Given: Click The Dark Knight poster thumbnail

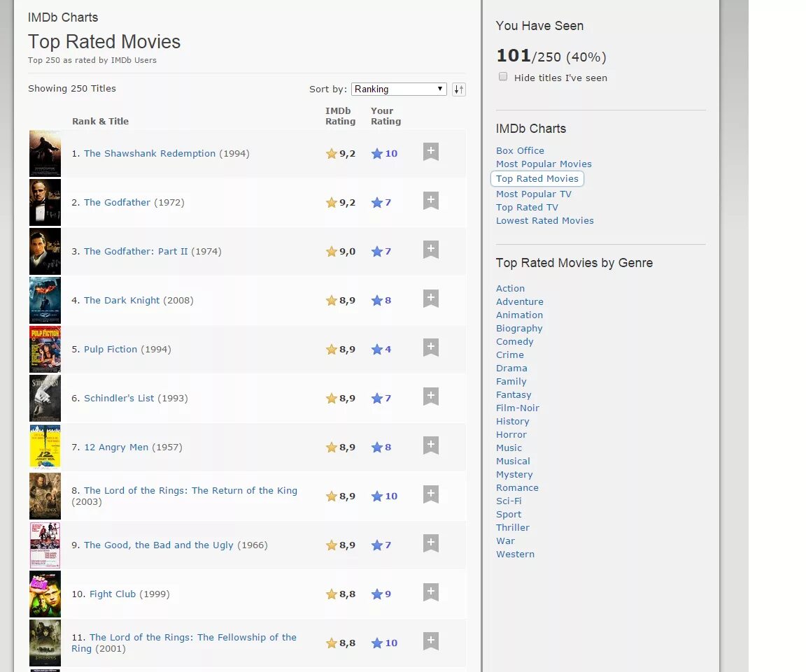Looking at the screenshot, I should [x=45, y=301].
